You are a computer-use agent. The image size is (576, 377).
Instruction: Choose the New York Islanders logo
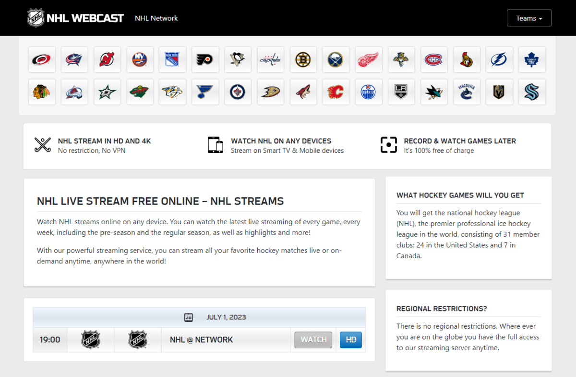(140, 59)
